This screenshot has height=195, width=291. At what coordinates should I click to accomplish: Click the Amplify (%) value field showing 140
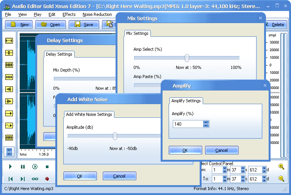[188, 124]
